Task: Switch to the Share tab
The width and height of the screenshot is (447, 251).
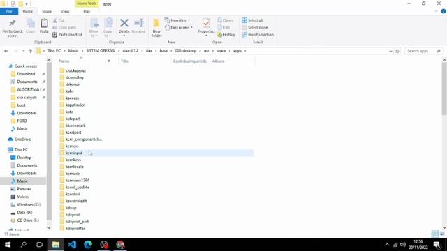Action: pyautogui.click(x=47, y=11)
